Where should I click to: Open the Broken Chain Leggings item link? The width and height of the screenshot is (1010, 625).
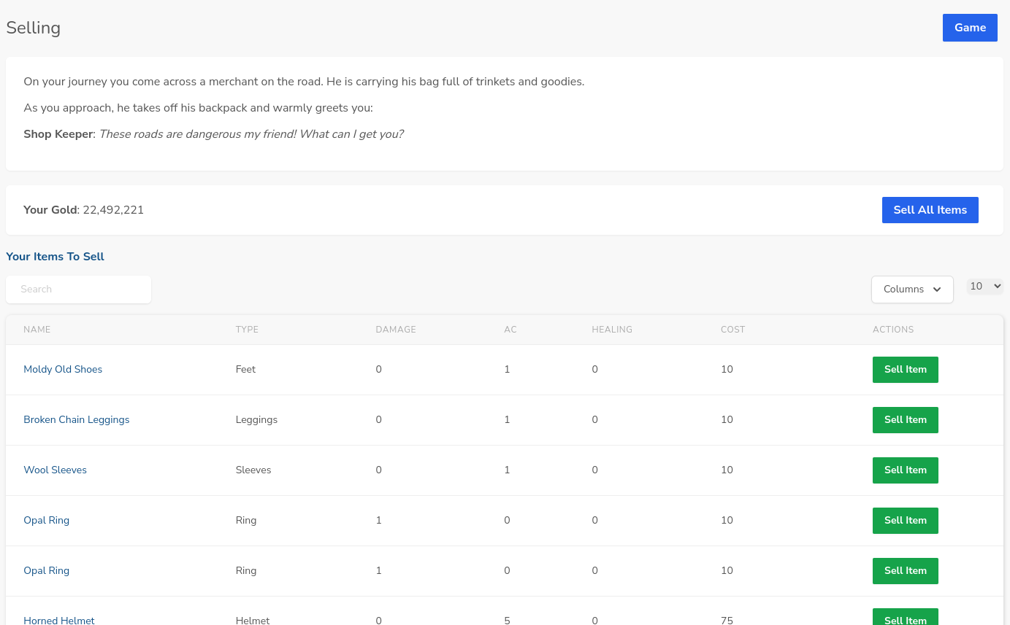77,420
